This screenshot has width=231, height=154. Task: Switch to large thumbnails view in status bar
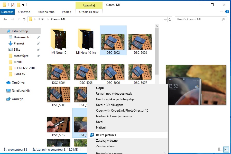pos(226,149)
